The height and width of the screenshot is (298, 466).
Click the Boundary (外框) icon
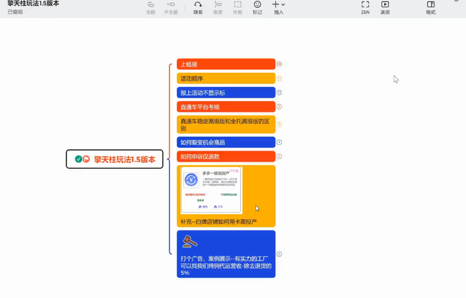[x=238, y=8]
